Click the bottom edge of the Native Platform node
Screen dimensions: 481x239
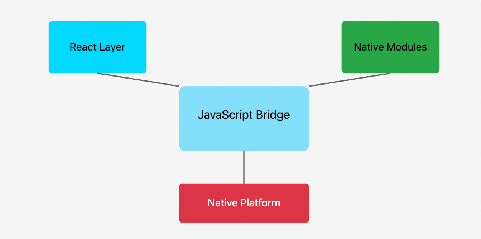click(244, 222)
